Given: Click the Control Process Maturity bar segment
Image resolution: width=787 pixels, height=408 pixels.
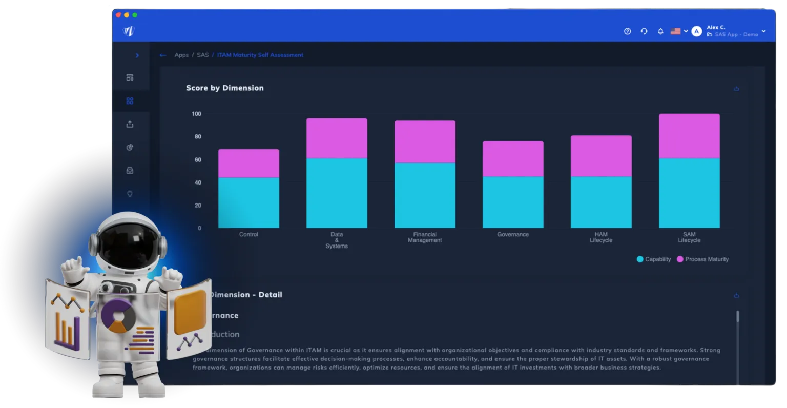Looking at the screenshot, I should pos(248,164).
